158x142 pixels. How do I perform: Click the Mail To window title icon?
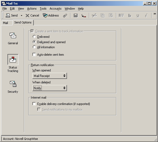pos(4,3)
